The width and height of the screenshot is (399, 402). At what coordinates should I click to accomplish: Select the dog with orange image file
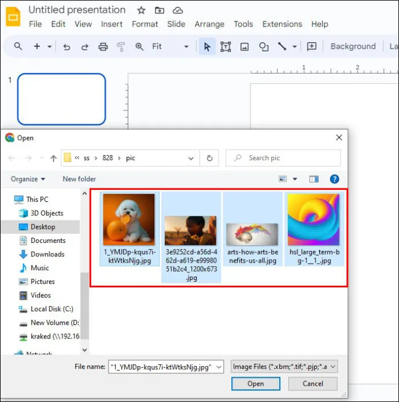tap(130, 229)
